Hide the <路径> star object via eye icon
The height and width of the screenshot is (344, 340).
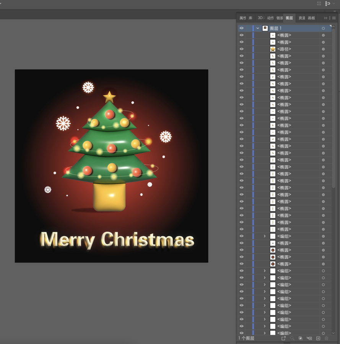point(241,49)
